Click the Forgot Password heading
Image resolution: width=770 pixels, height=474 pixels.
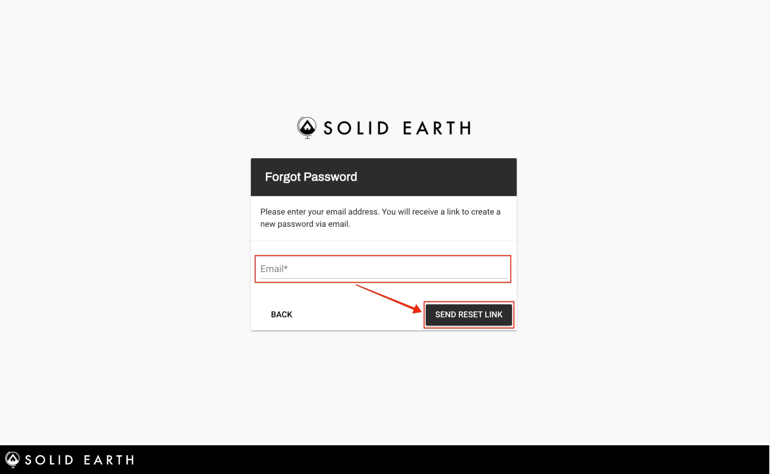(x=311, y=177)
